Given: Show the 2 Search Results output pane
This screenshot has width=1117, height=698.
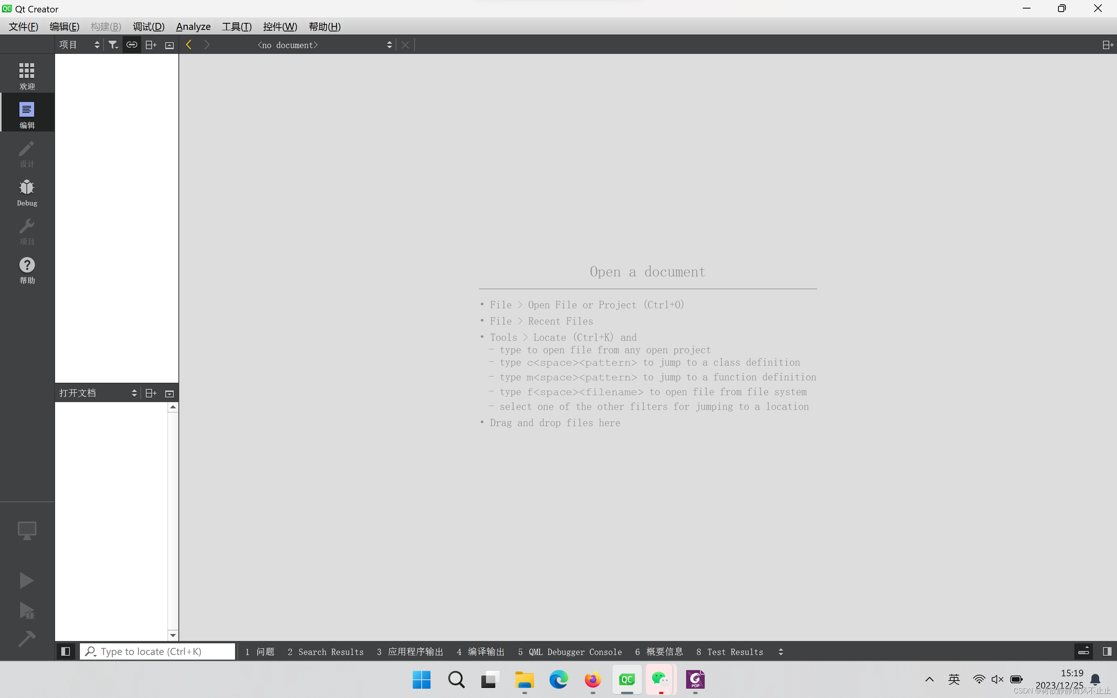Looking at the screenshot, I should point(325,651).
